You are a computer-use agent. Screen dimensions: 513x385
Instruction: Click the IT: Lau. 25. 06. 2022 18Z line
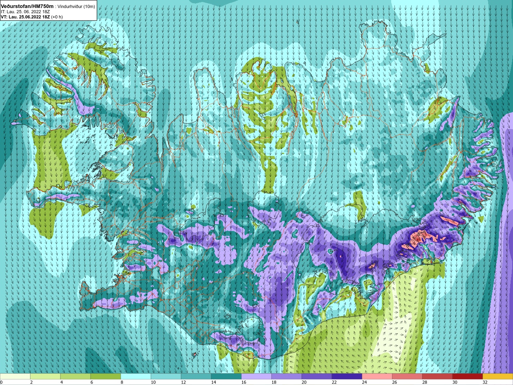tap(25, 12)
